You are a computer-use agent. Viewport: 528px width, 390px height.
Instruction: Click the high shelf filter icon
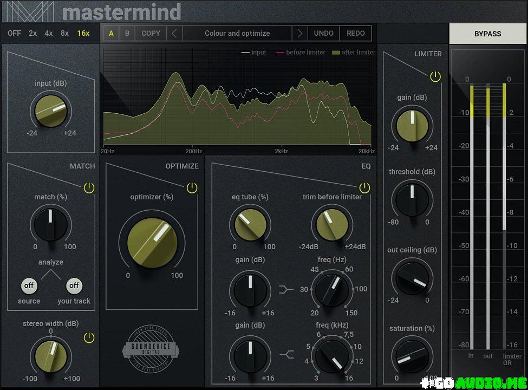[286, 354]
